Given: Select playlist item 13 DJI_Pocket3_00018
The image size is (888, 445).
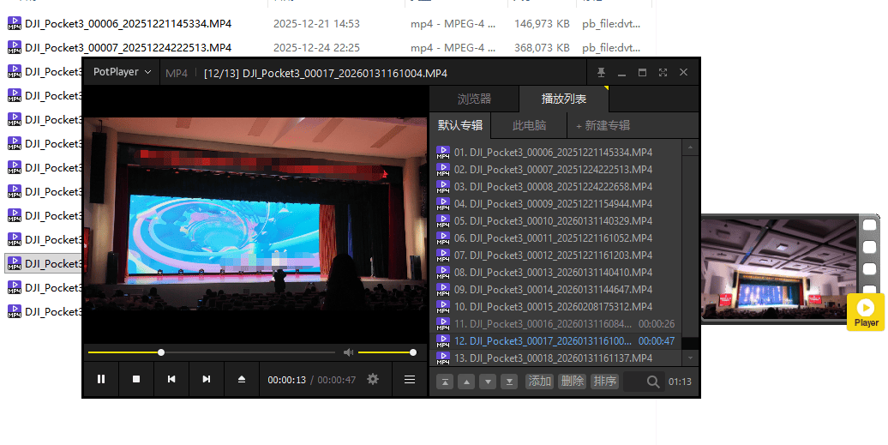Looking at the screenshot, I should coord(557,358).
